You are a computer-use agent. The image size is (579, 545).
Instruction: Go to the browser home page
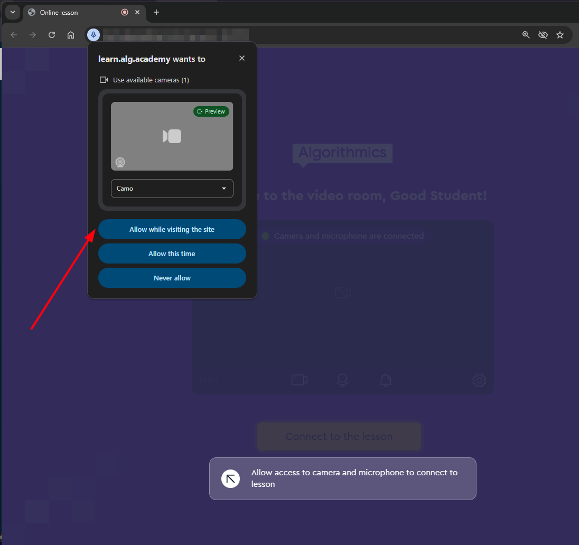71,35
